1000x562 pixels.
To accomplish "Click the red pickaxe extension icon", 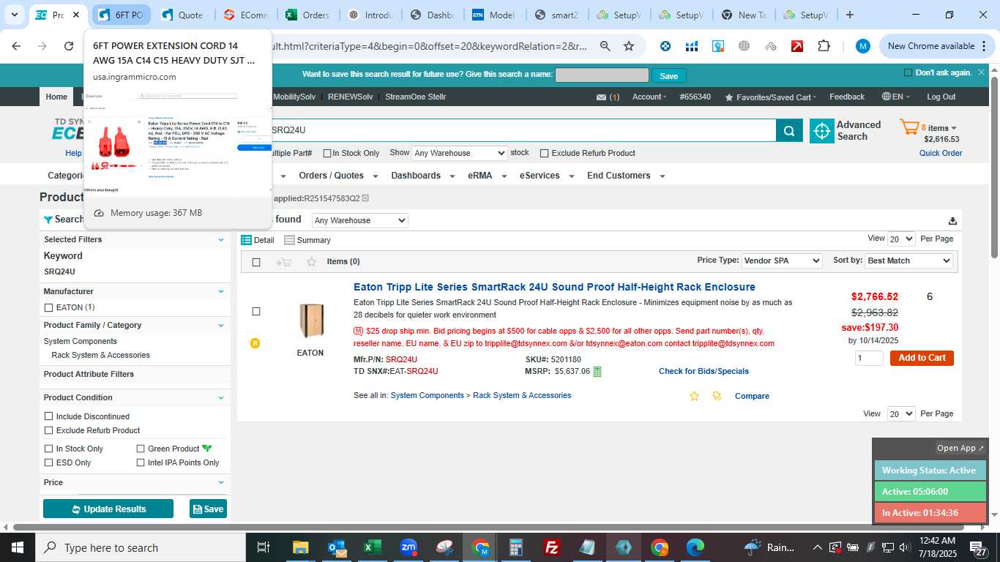I will coord(797,46).
